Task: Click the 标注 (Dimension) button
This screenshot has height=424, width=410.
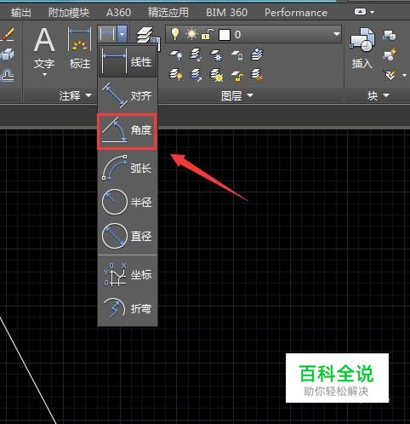Action: 80,48
